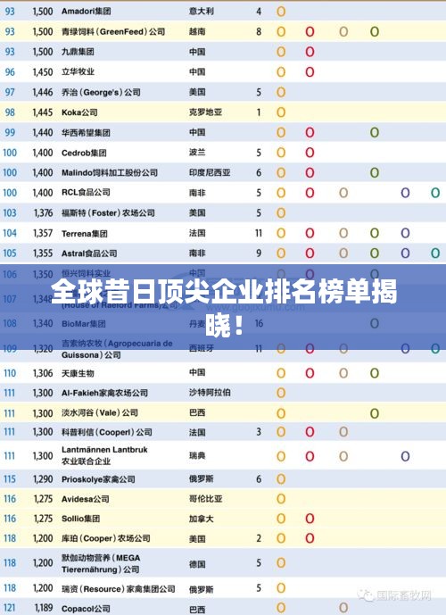Click the banner title 全球昔日顶尖企业排名榜单揭晓
This screenshot has height=615, width=446.
[x=224, y=308]
